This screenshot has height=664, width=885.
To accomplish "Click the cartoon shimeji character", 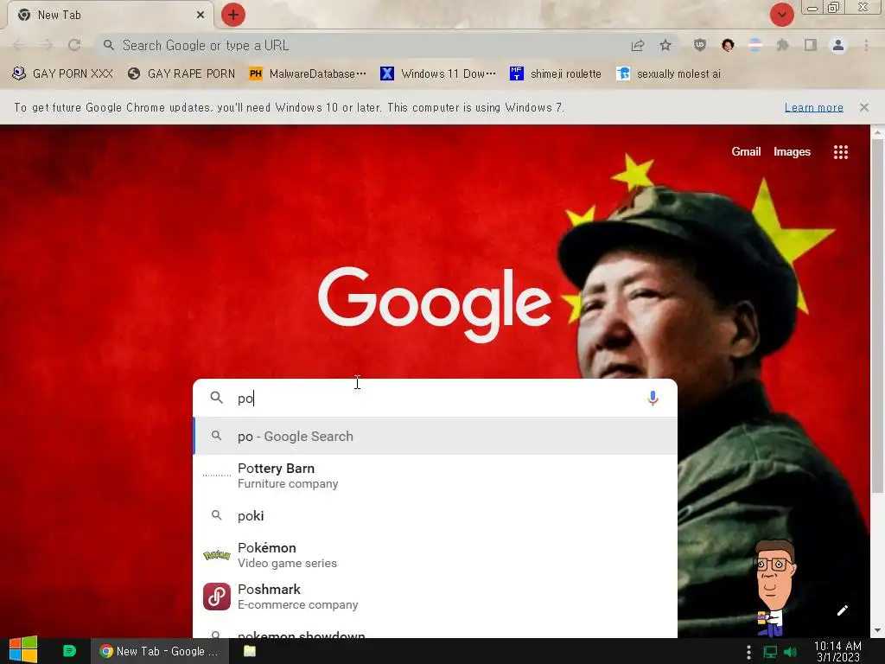I will (774, 587).
